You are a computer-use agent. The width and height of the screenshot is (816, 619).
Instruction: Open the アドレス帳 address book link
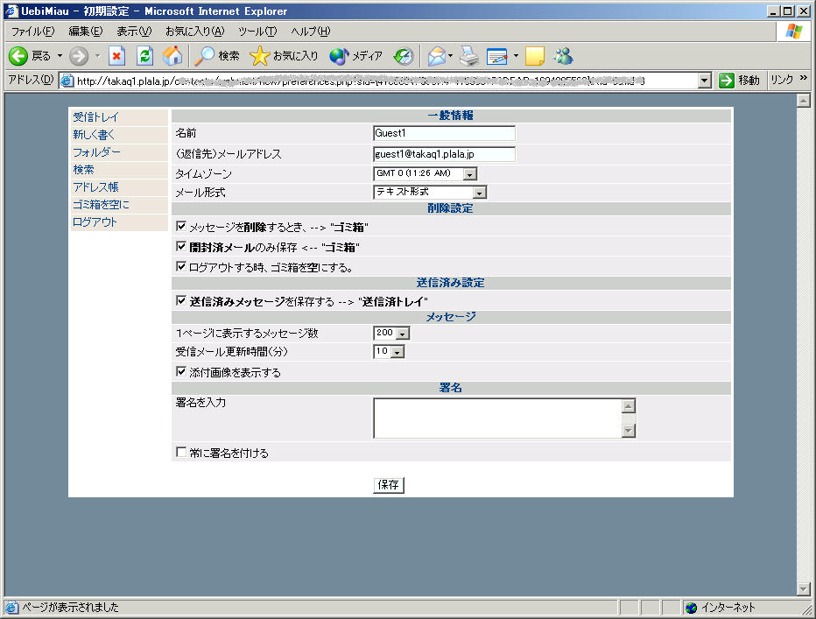[x=95, y=186]
